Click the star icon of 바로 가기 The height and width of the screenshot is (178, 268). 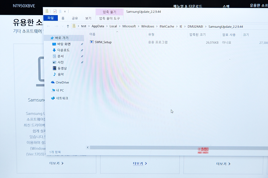pyautogui.click(x=52, y=38)
